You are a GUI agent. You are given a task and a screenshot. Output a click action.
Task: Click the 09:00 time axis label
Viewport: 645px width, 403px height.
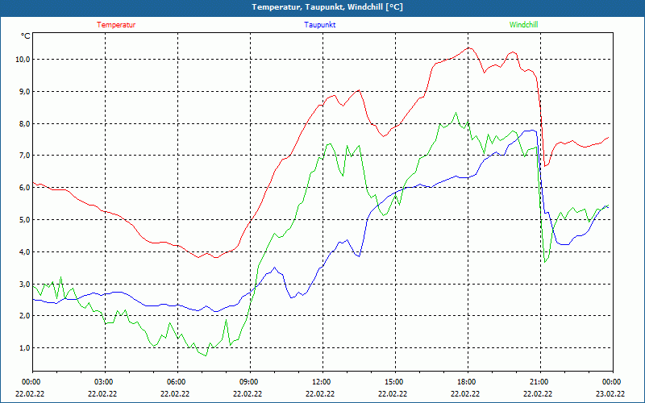click(x=250, y=382)
